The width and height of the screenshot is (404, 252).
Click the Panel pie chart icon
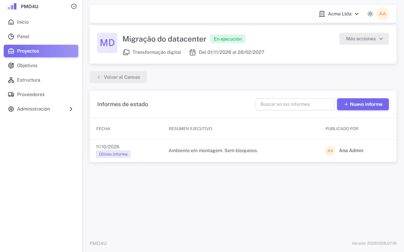click(11, 37)
